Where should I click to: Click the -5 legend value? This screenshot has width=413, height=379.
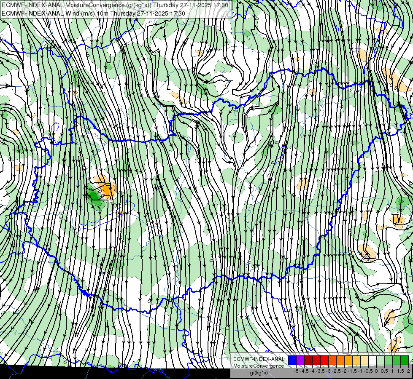tap(296, 371)
